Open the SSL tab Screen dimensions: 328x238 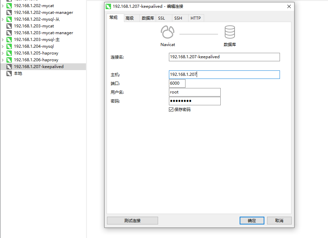pos(164,18)
